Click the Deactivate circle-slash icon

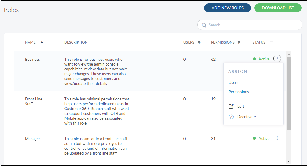click(x=231, y=117)
